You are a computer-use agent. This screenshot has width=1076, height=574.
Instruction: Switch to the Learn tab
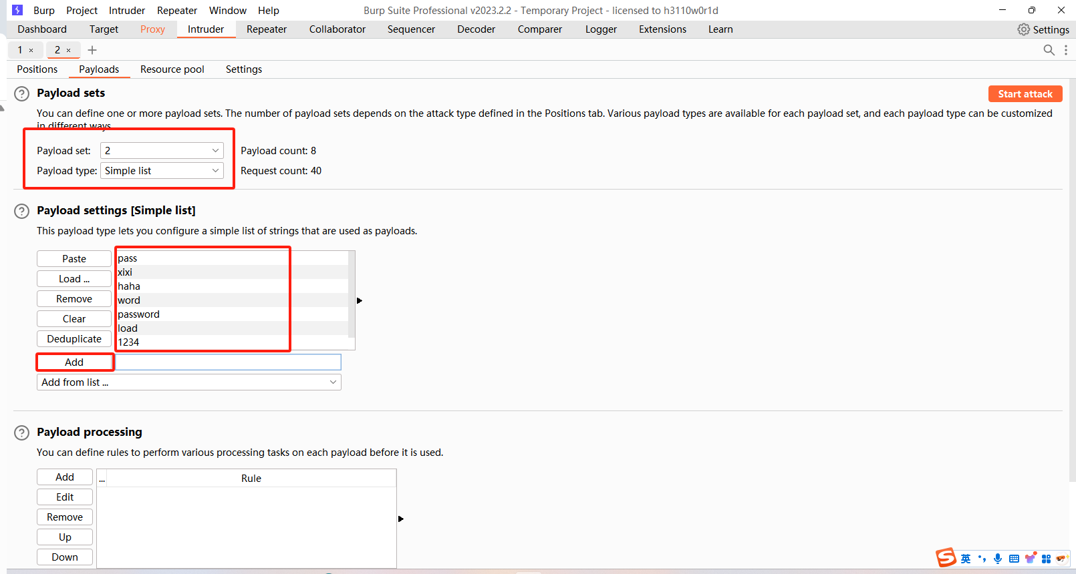click(x=720, y=29)
